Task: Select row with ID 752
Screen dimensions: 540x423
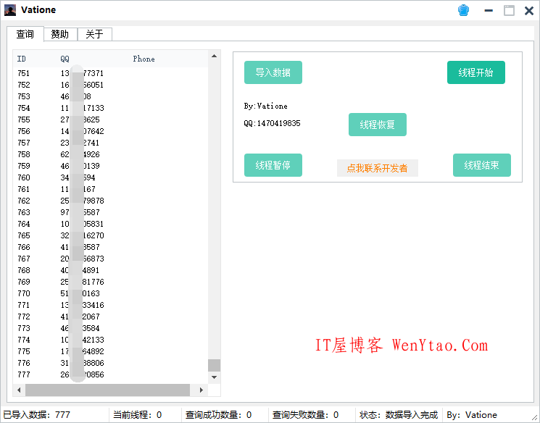Action: (x=110, y=85)
